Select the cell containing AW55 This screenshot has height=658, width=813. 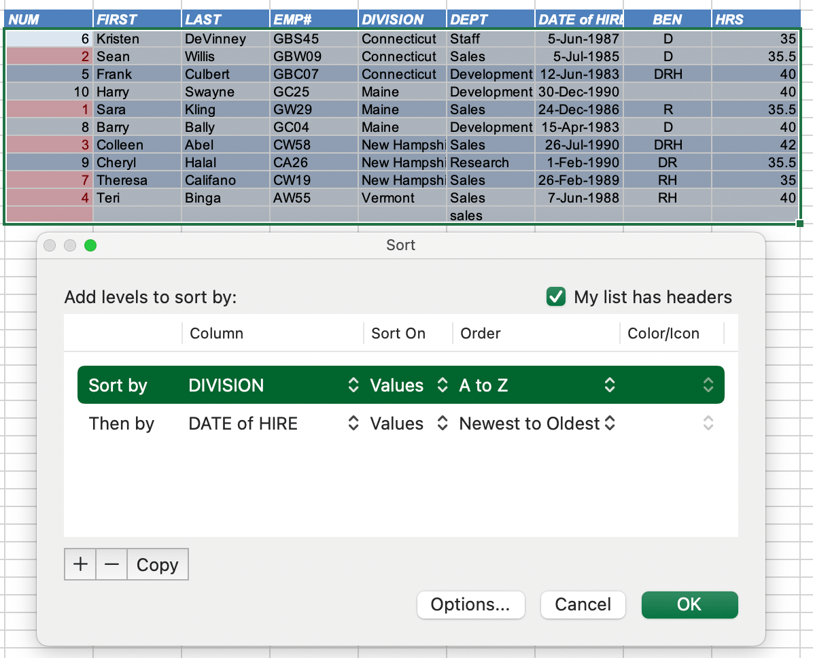point(313,198)
